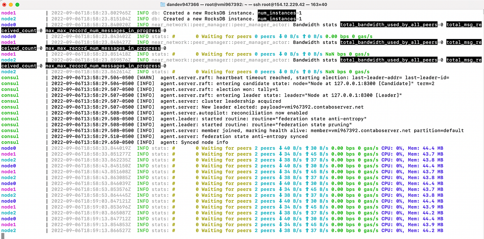Click 'Mem: 43.7 MB' on the 18:58:43.851608Z row
This screenshot has height=239, width=484.
426,171
